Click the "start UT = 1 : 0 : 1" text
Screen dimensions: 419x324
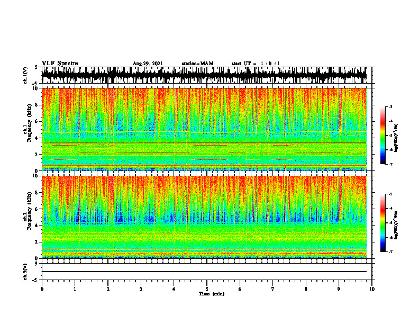tap(256, 64)
